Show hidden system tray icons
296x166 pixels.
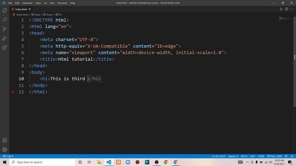click(247, 162)
